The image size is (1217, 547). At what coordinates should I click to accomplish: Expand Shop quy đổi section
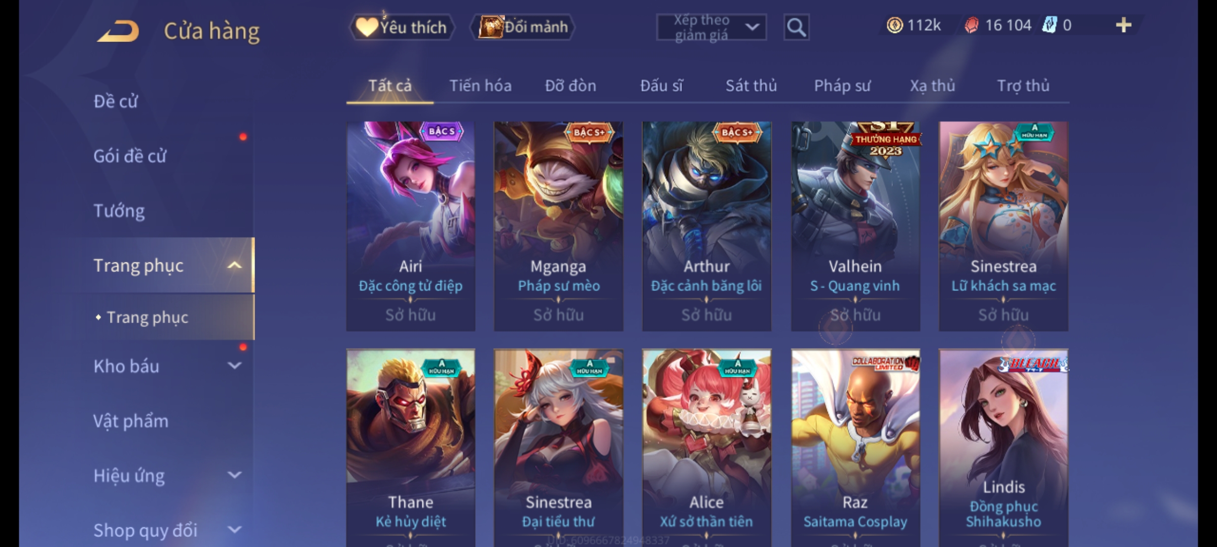(234, 530)
